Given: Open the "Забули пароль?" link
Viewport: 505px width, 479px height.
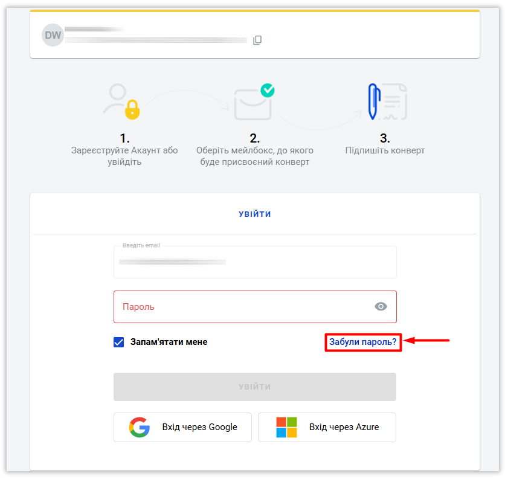Looking at the screenshot, I should click(362, 342).
